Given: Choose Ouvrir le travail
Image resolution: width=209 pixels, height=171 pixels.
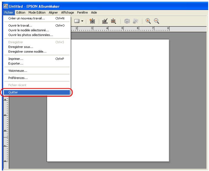Looking at the screenshot, I should click(x=37, y=25).
